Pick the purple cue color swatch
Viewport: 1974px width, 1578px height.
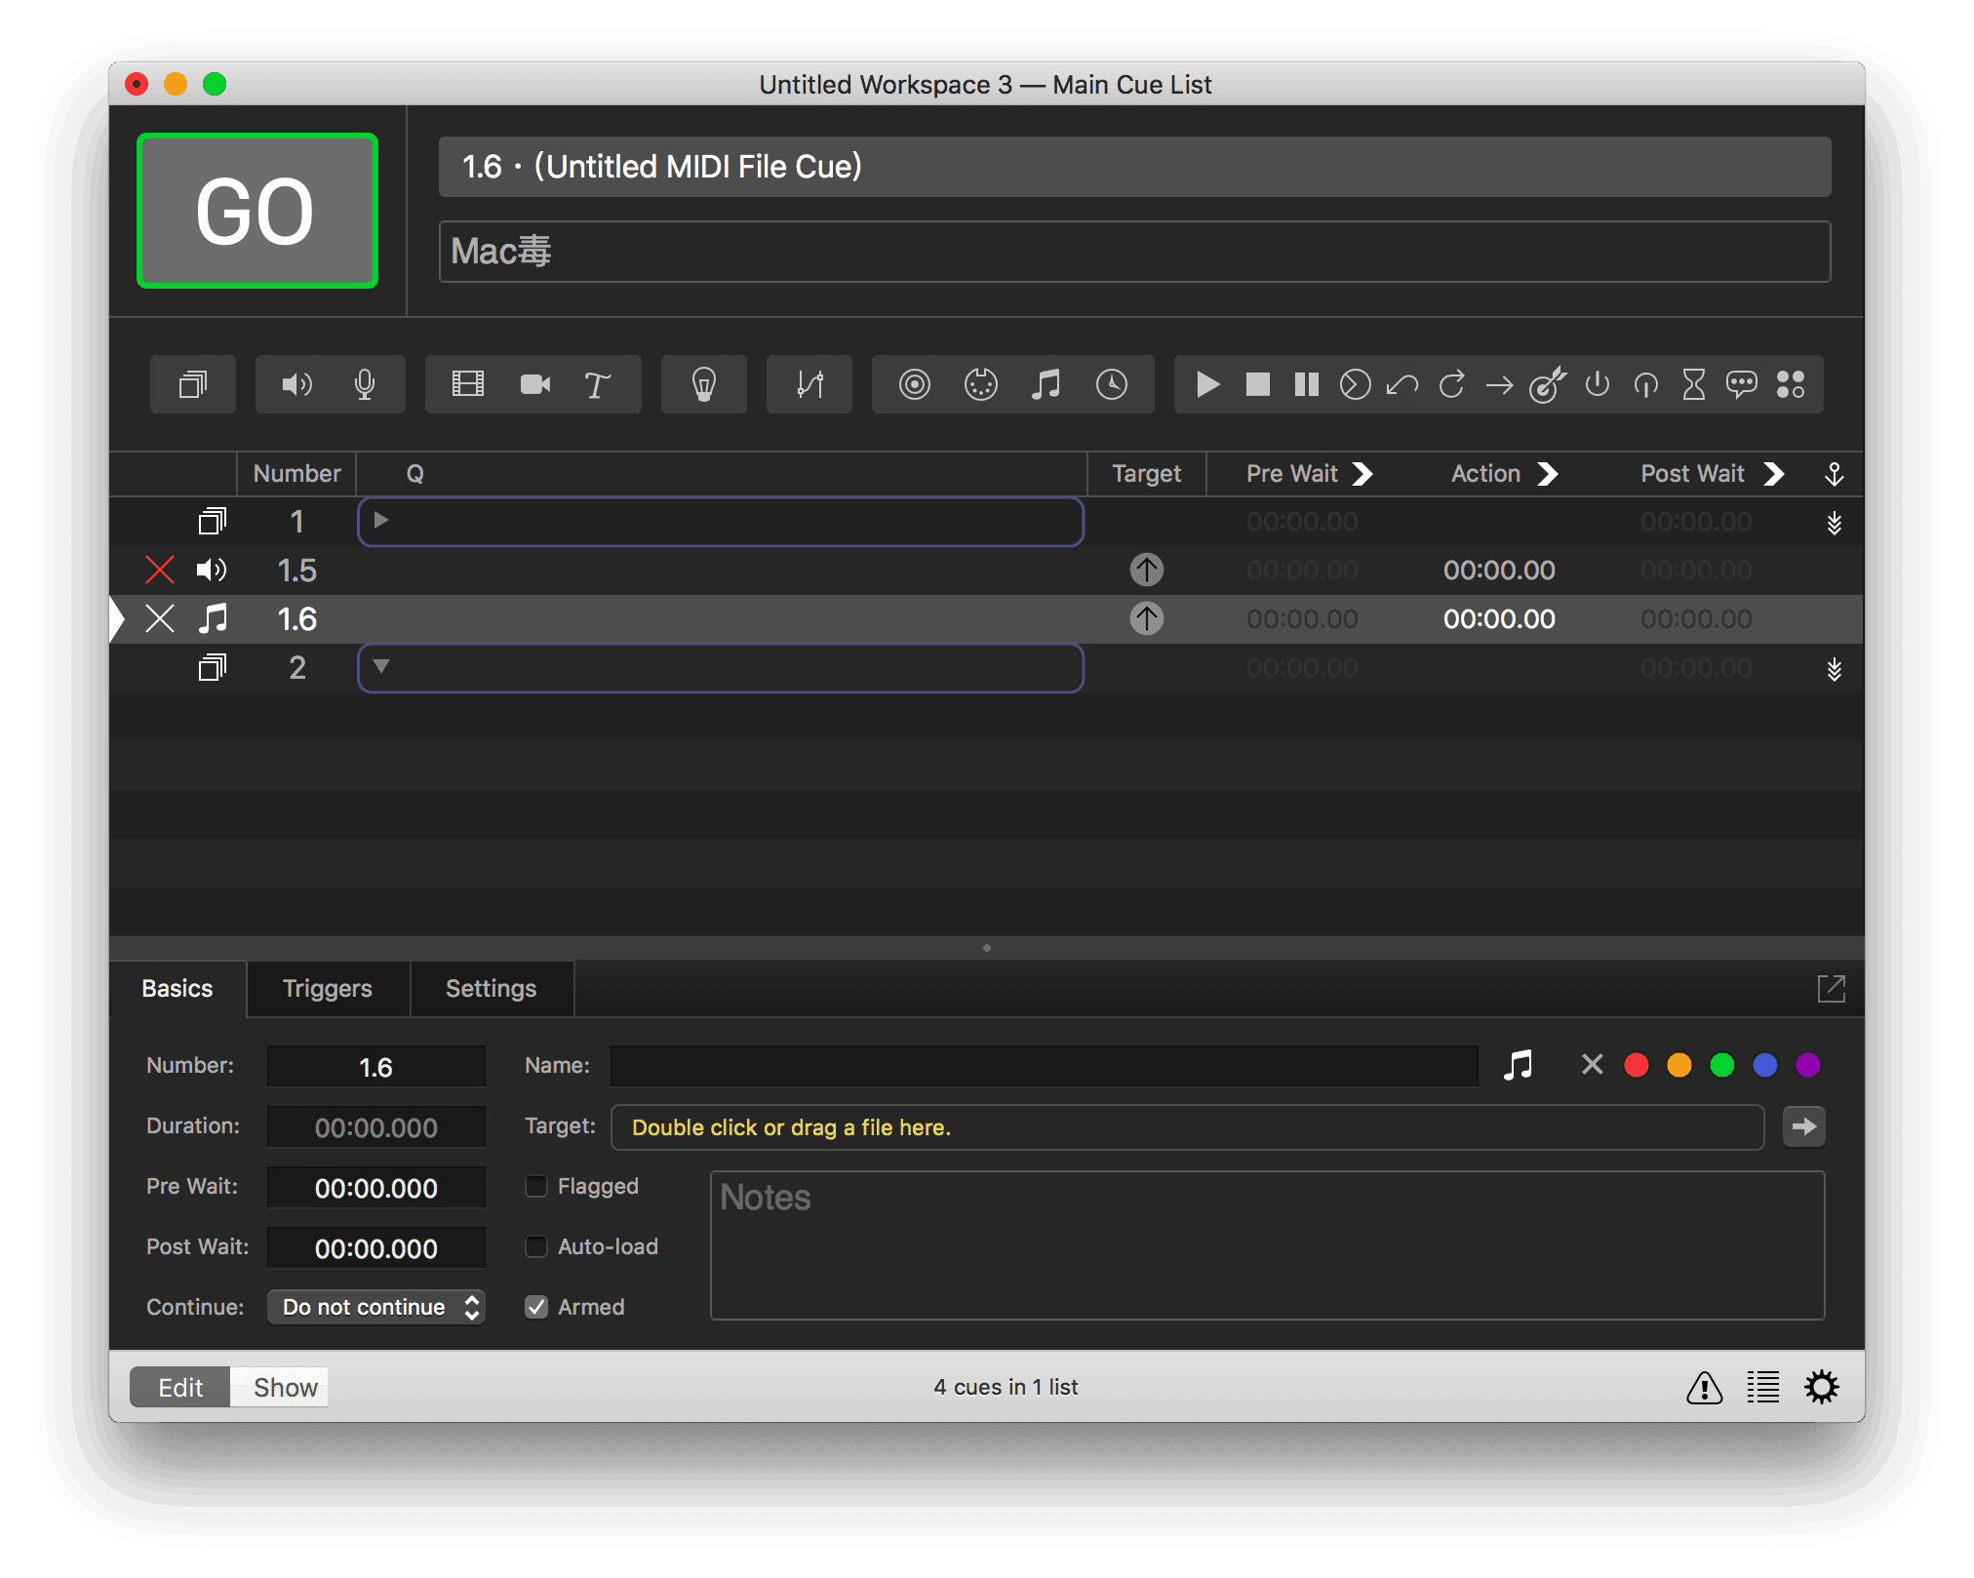click(1807, 1065)
